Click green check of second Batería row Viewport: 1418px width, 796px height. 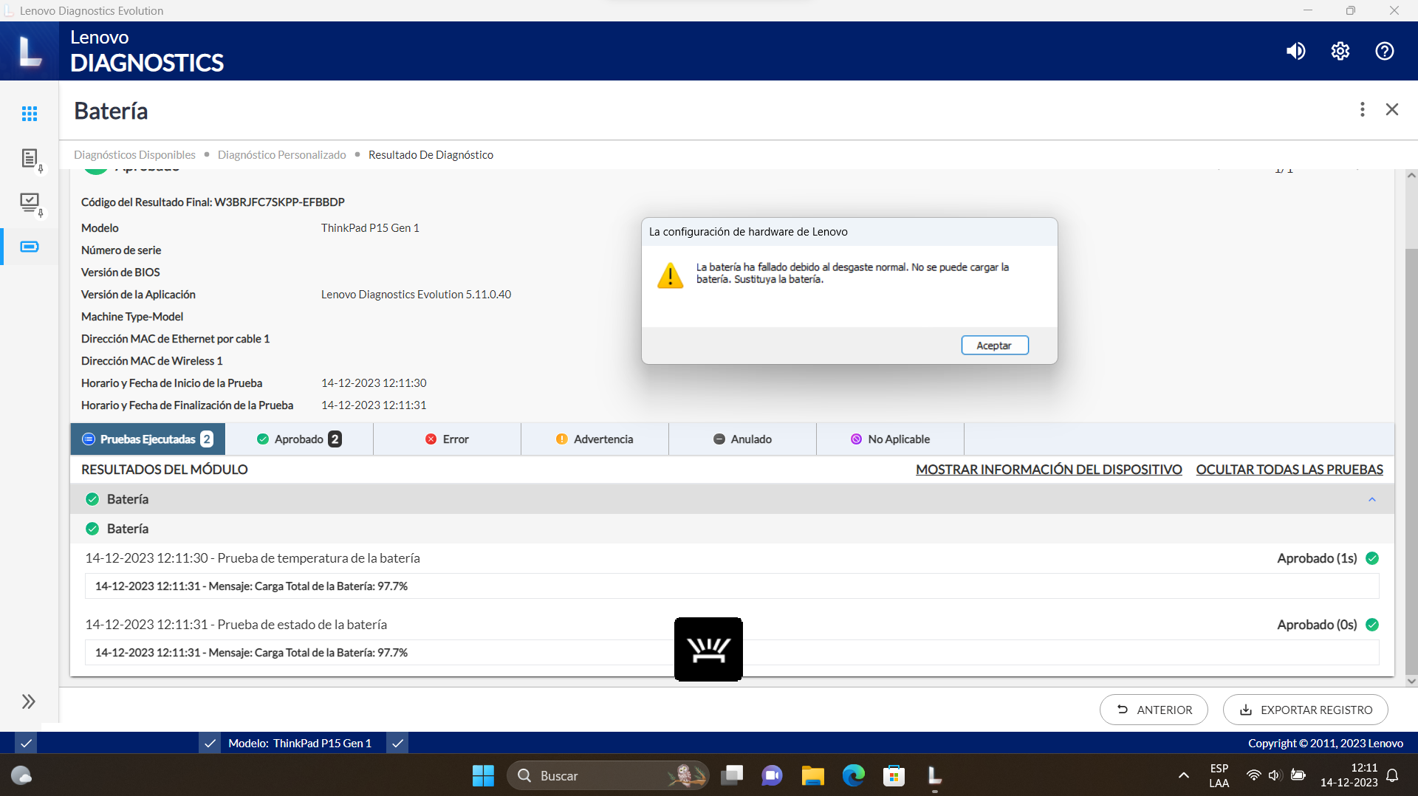tap(92, 529)
